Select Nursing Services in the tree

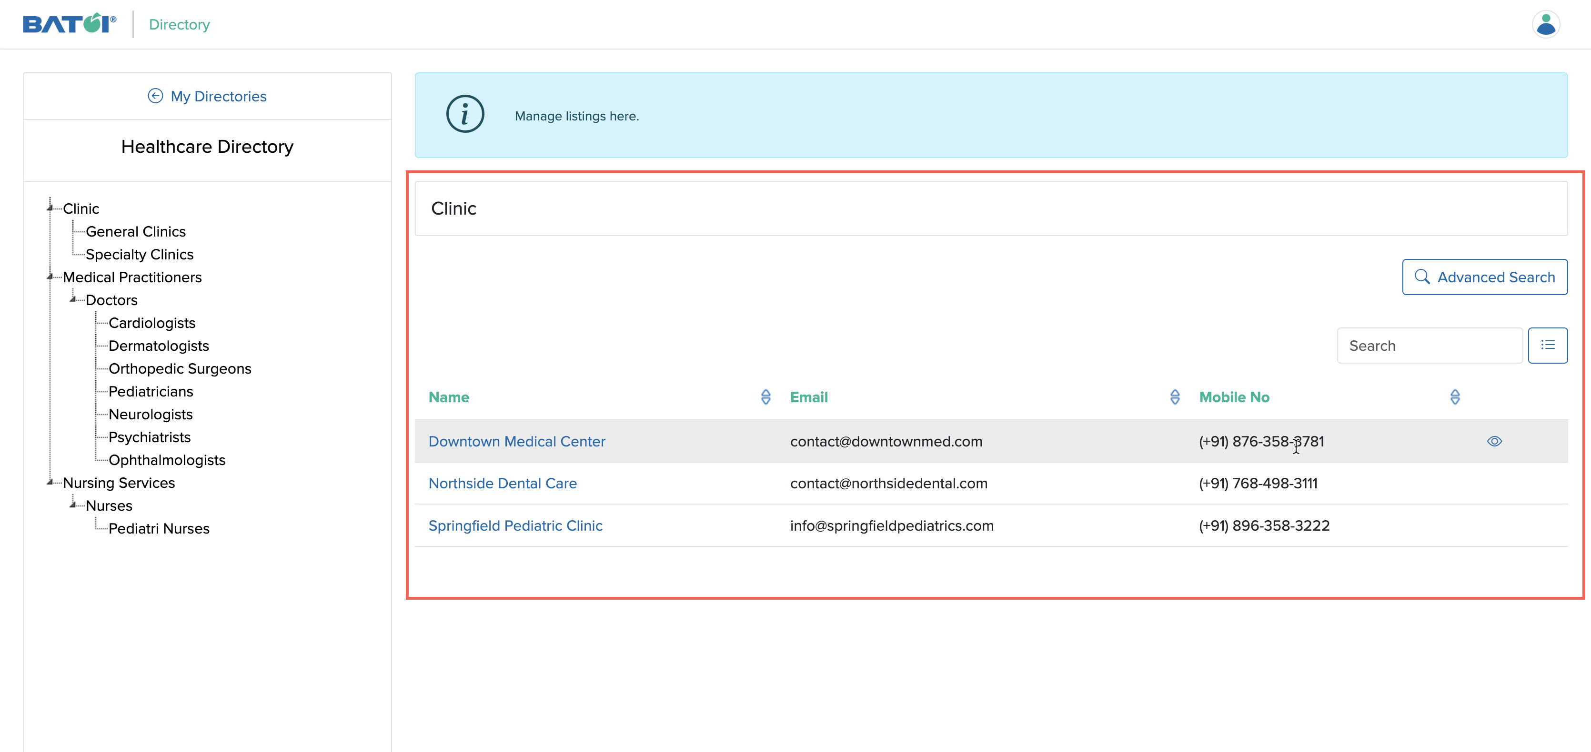click(119, 483)
